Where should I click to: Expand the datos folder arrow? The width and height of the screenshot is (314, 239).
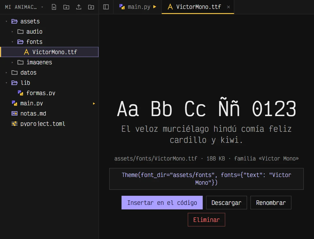tap(7, 73)
